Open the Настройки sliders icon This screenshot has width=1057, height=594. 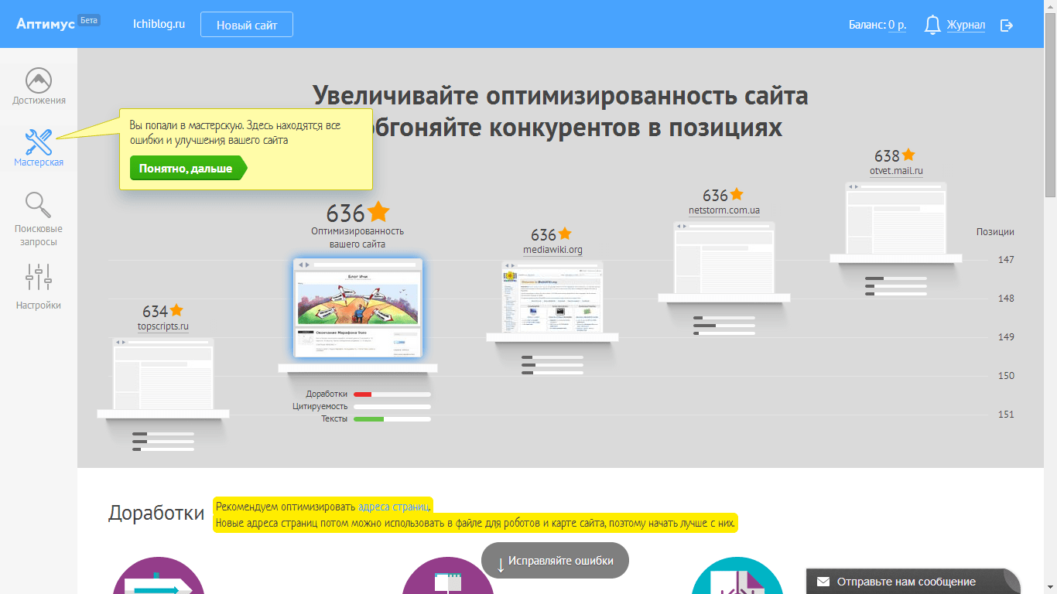[x=39, y=277]
